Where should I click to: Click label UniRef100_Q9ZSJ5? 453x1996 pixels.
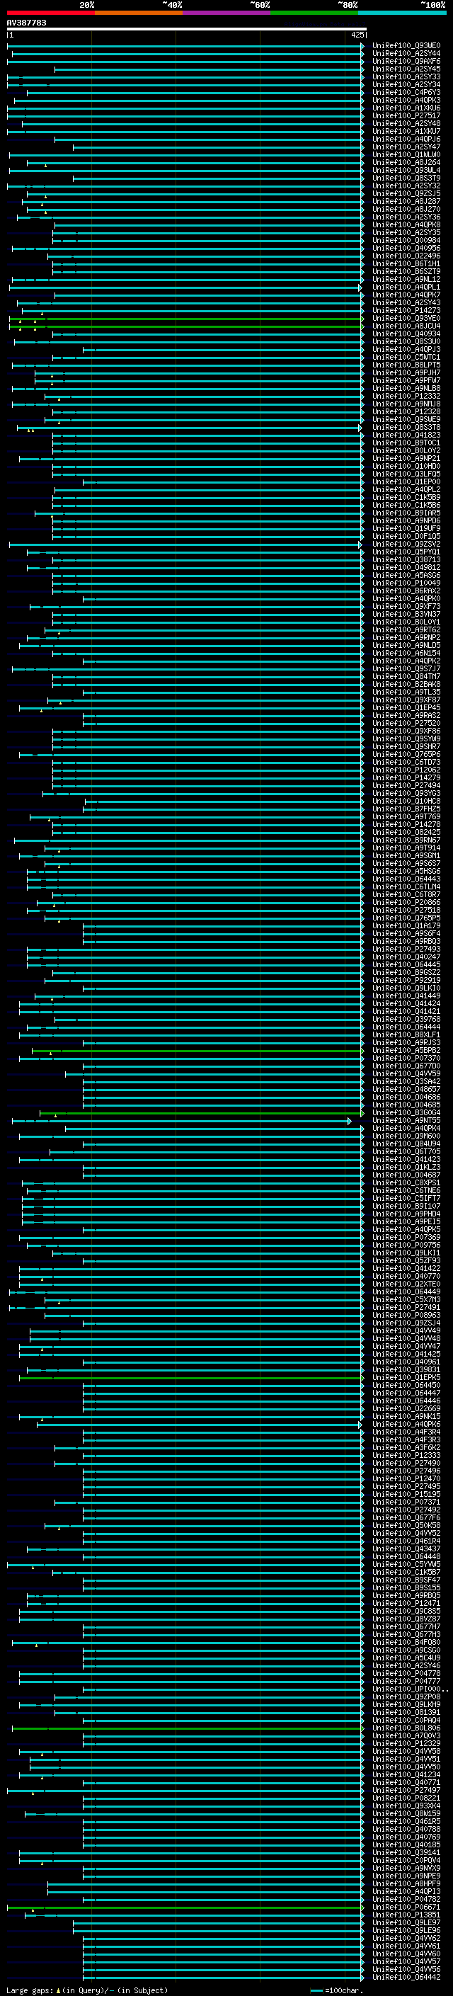pyautogui.click(x=406, y=194)
